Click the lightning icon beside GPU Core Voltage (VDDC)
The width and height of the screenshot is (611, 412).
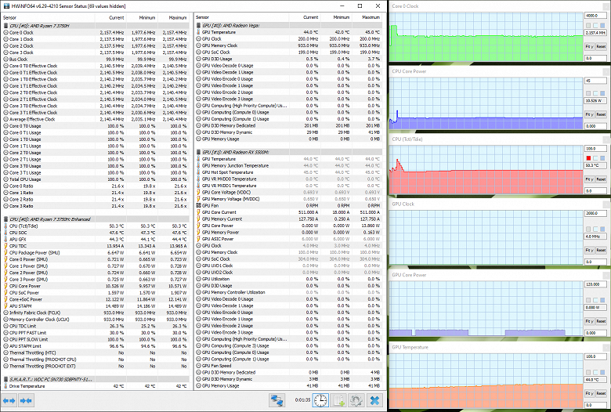[x=199, y=192]
